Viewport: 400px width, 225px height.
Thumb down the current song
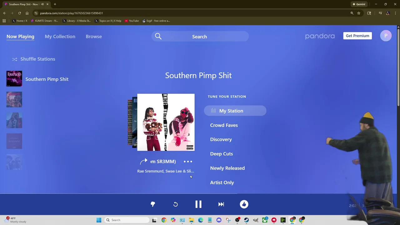pos(153,204)
